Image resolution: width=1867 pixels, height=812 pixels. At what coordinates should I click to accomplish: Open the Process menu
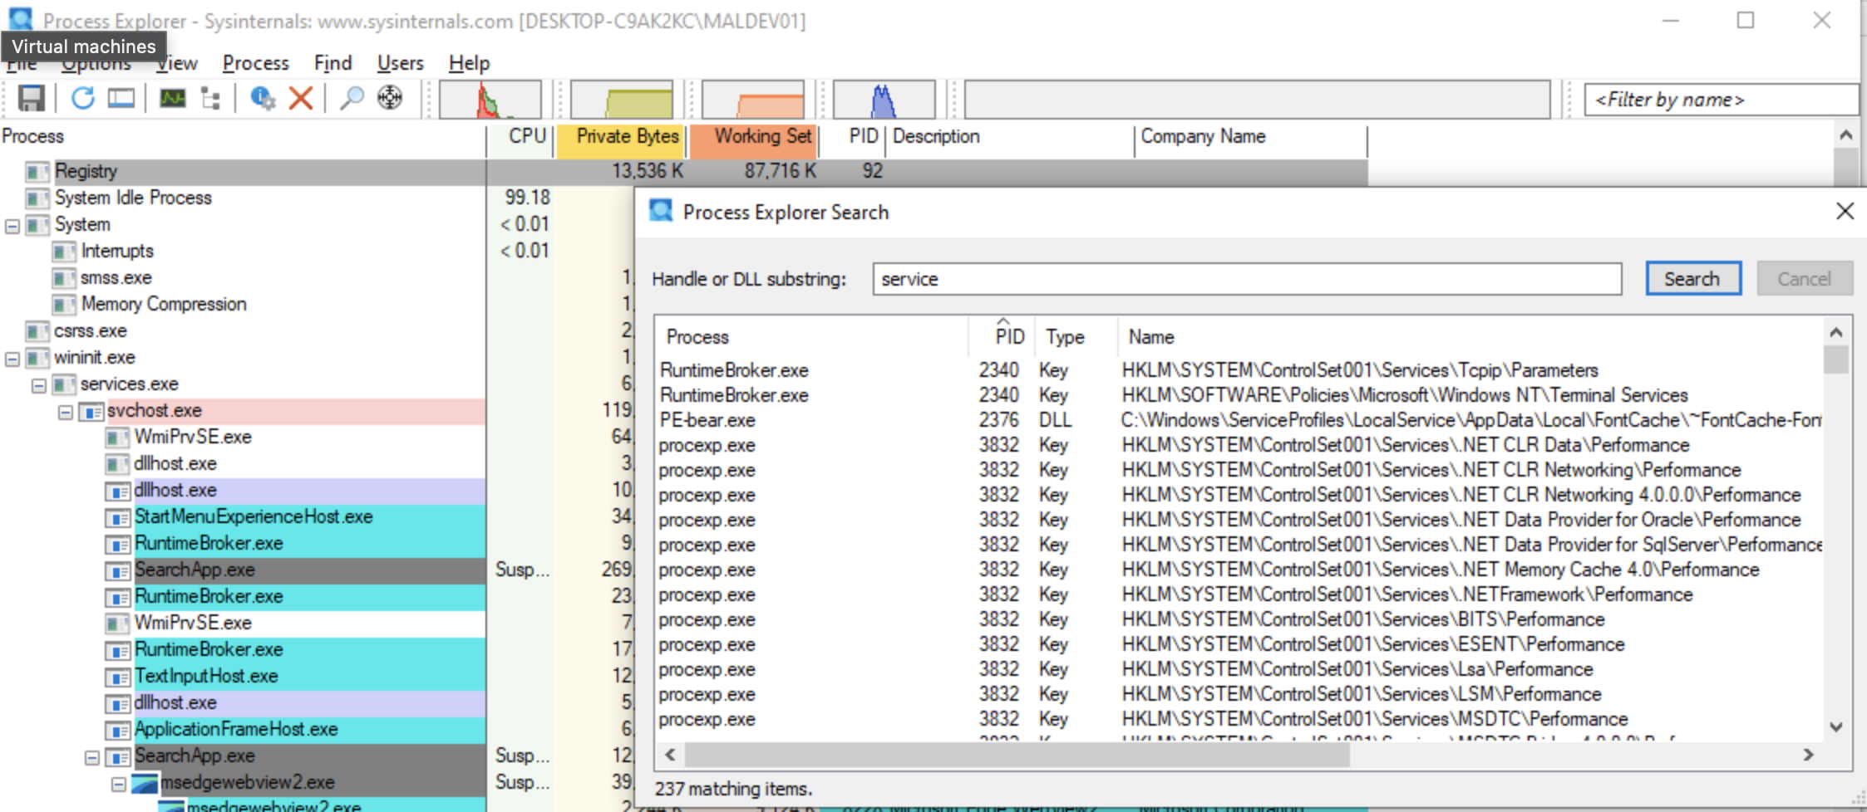click(x=255, y=63)
